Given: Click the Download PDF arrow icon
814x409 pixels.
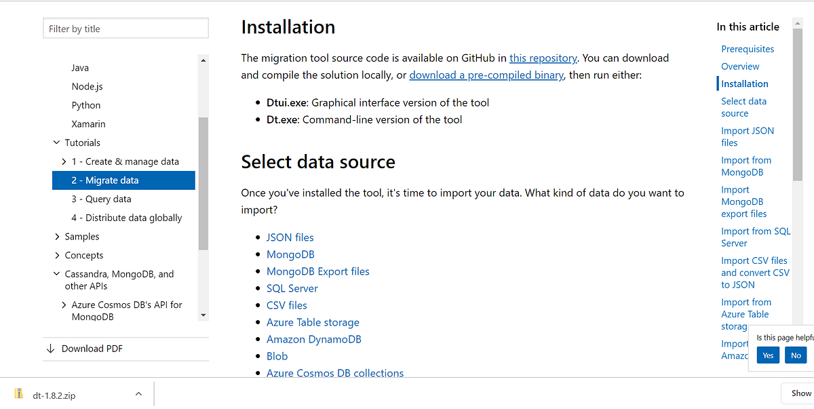Looking at the screenshot, I should click(50, 349).
